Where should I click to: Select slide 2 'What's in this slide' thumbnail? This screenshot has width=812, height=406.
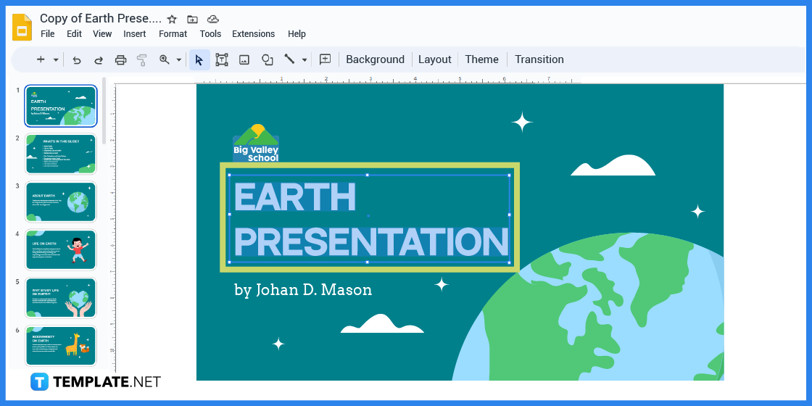pyautogui.click(x=61, y=154)
